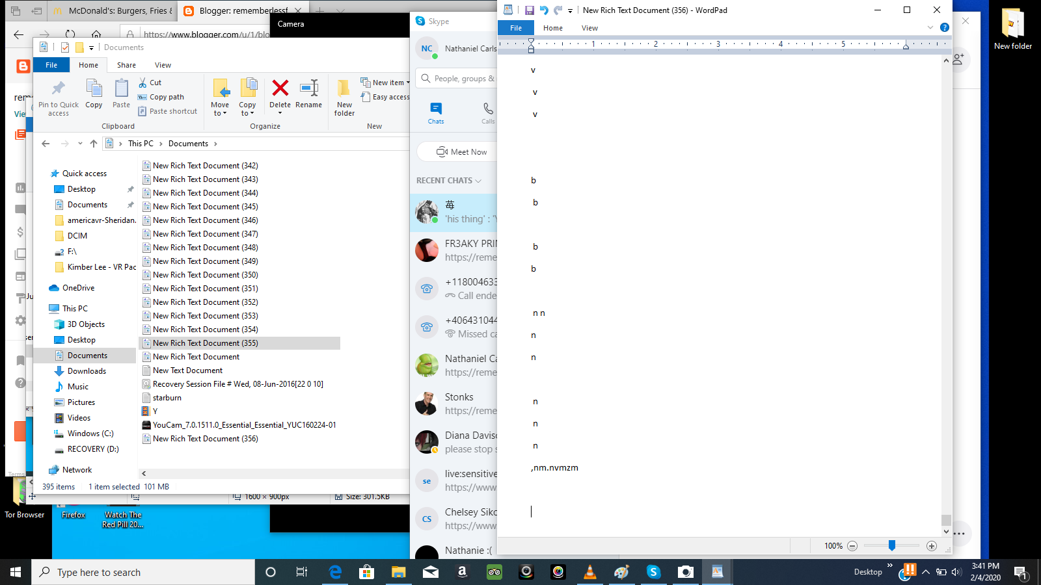Click the WordPad vertical scrollbar thumb
The height and width of the screenshot is (585, 1041).
pos(946,520)
